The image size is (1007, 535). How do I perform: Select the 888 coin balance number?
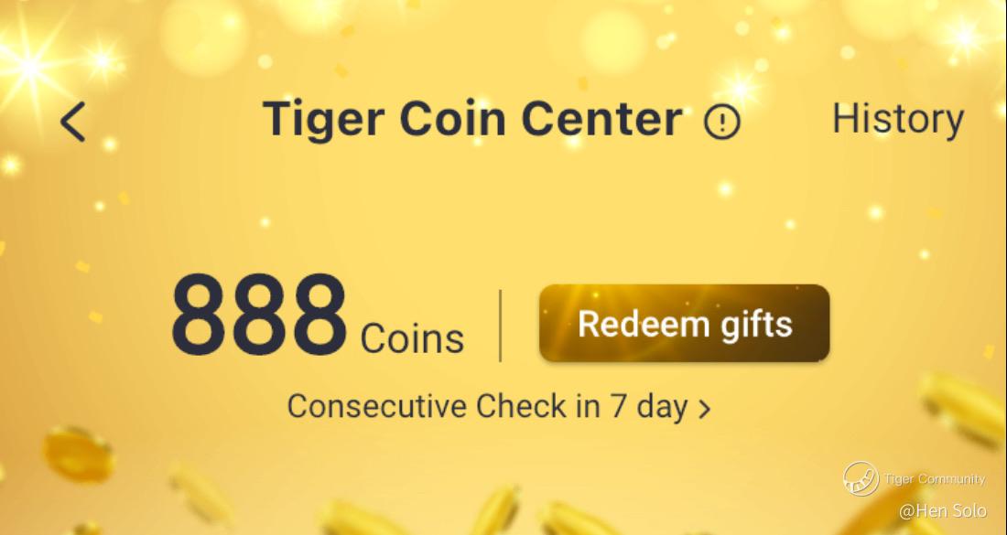coord(258,315)
